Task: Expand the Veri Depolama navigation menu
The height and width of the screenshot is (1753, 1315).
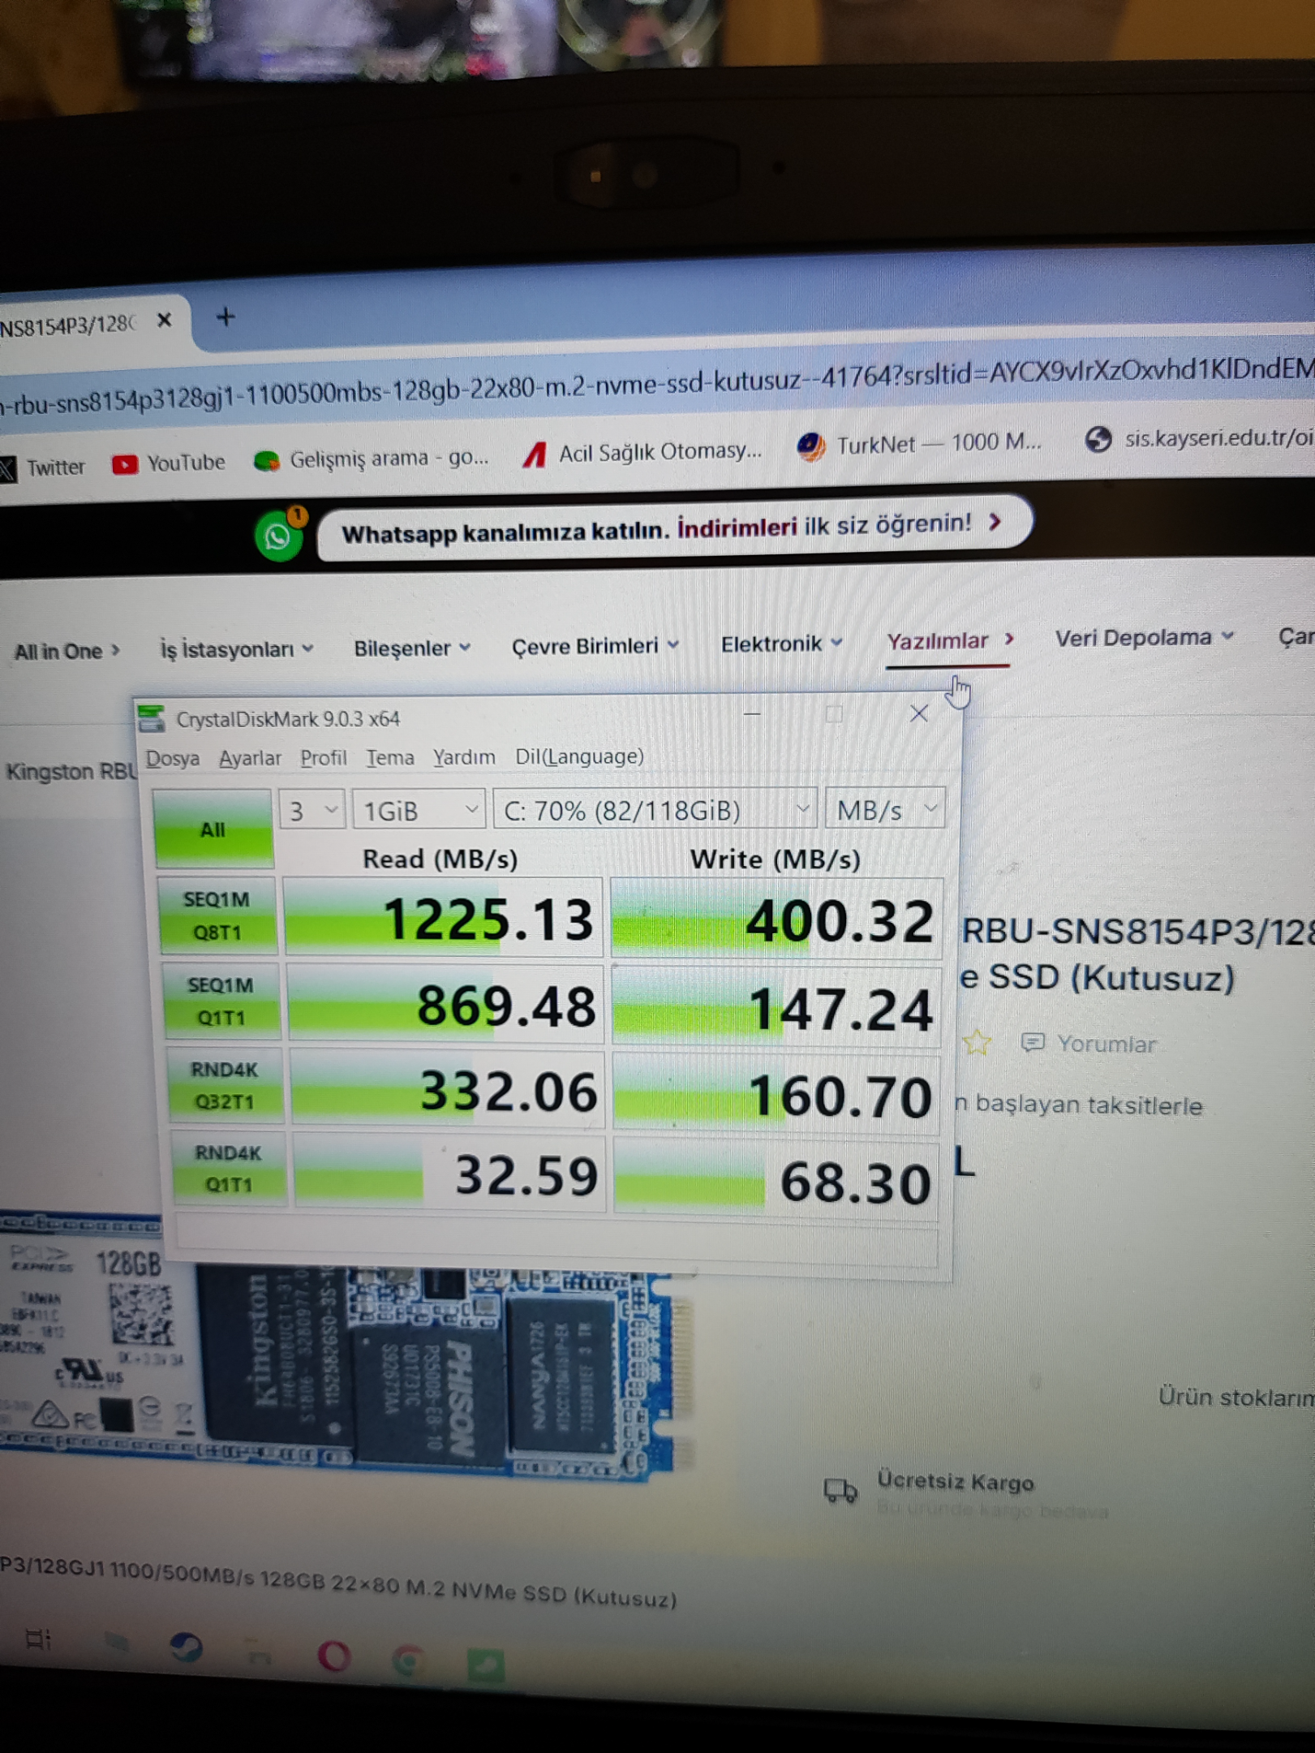Action: tap(1144, 638)
